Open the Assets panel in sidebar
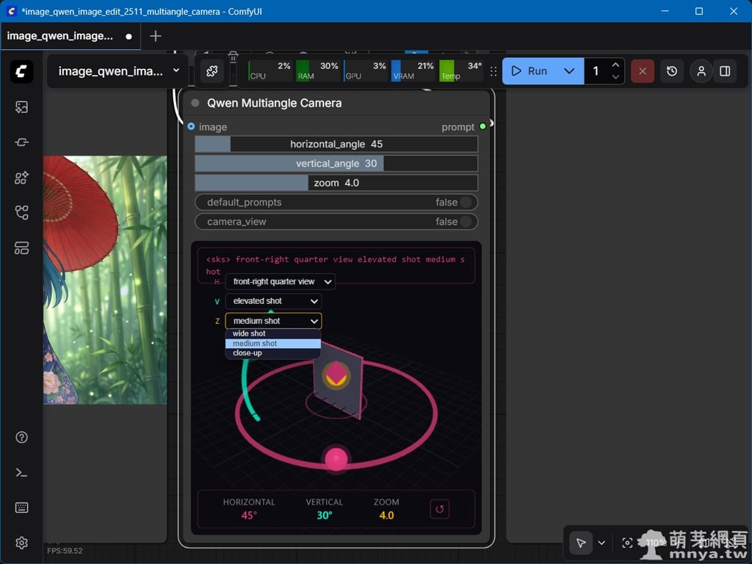 21,107
